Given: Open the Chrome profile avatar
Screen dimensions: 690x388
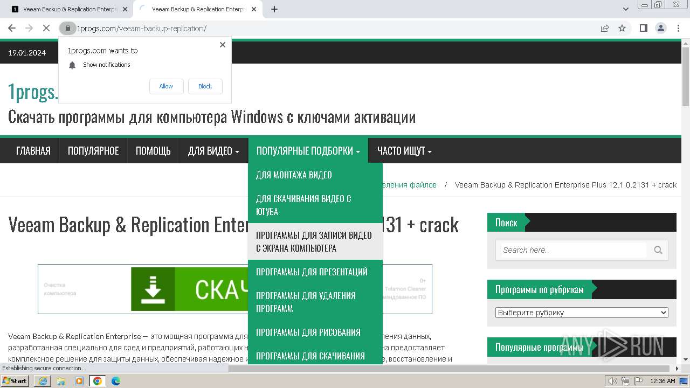Looking at the screenshot, I should [660, 28].
